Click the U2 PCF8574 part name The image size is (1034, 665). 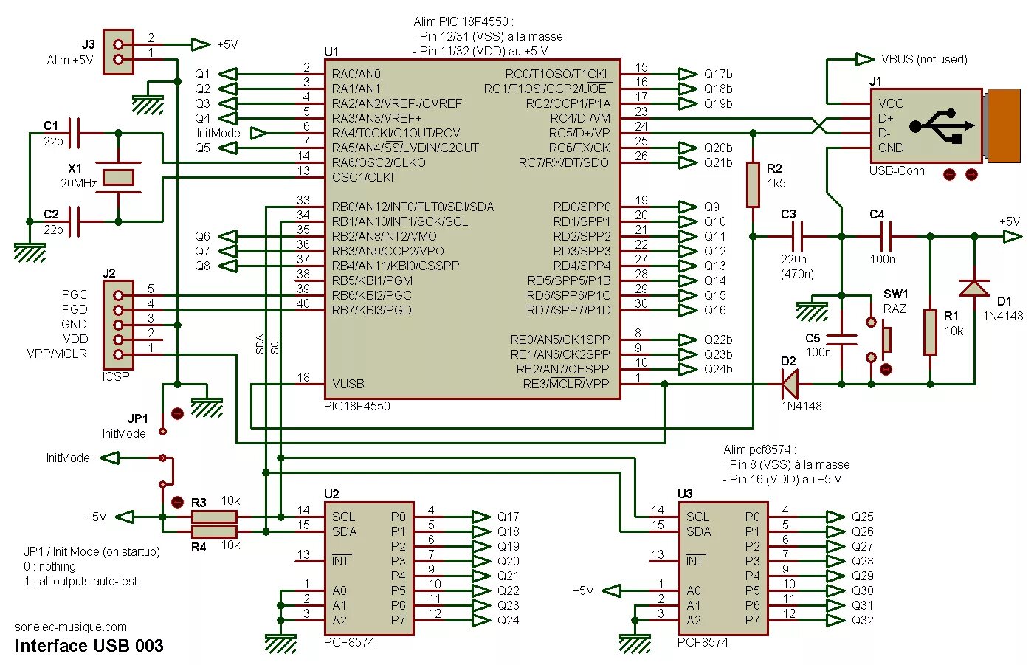349,642
